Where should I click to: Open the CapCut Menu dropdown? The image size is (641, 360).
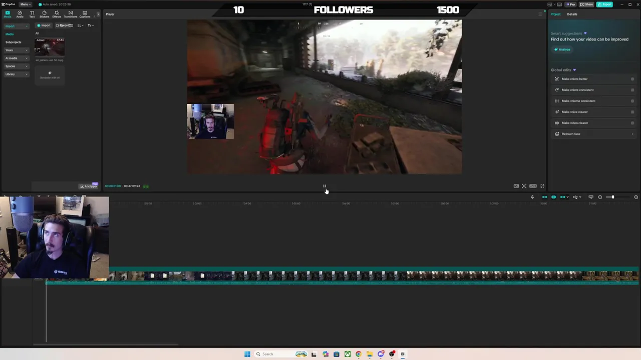pyautogui.click(x=25, y=4)
